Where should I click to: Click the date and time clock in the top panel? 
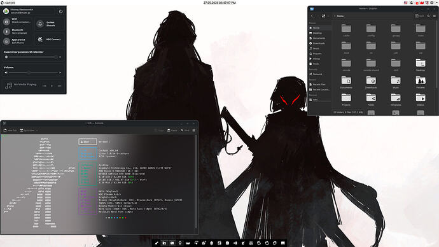click(219, 3)
